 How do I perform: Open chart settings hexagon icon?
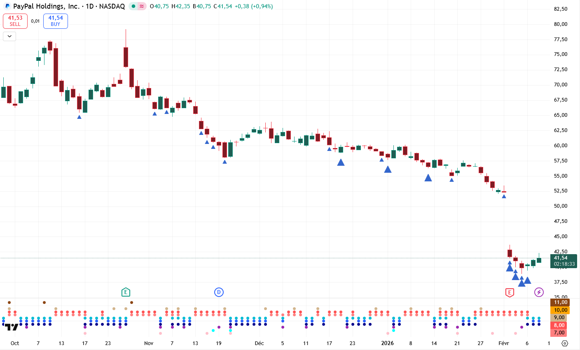565,343
